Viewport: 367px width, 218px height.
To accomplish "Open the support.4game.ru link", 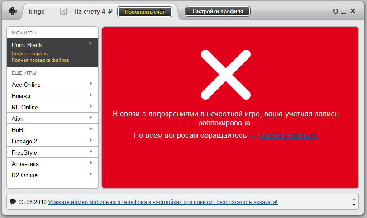I will (x=288, y=135).
